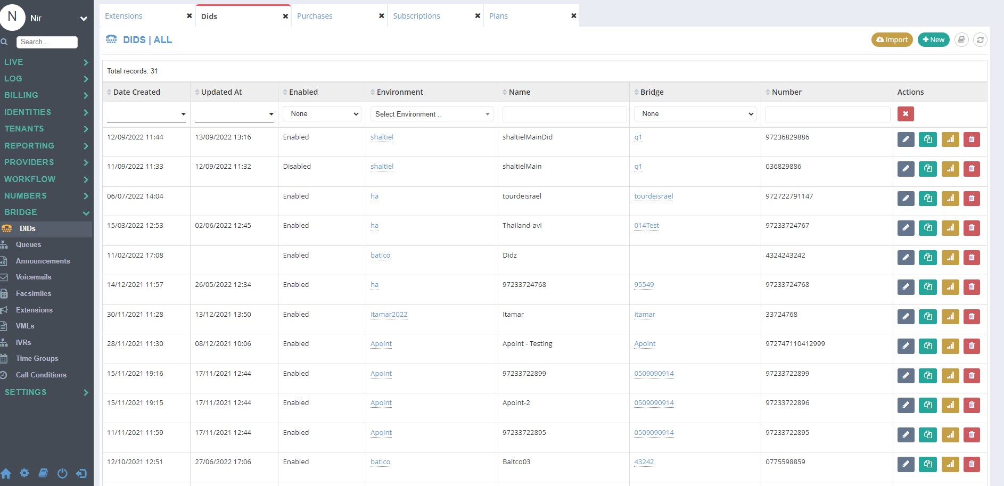Close the Extensions tab

coord(190,16)
